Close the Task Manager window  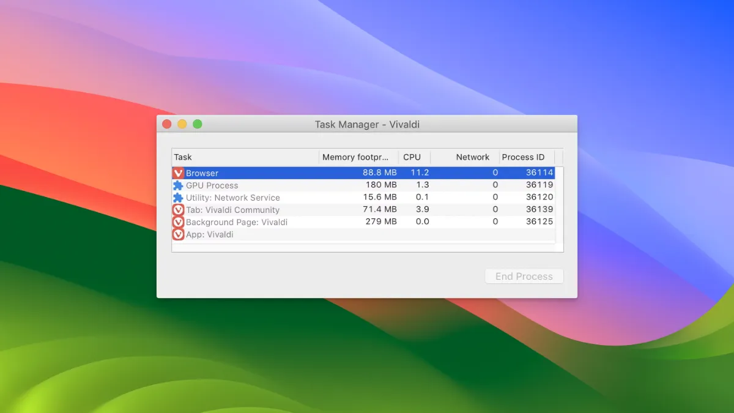click(166, 124)
